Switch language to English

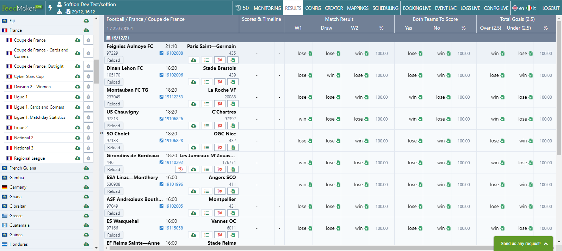(518, 8)
